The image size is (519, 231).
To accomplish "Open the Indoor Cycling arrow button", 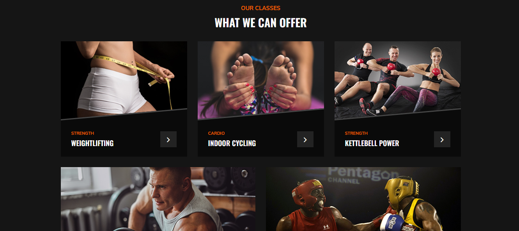I will (x=305, y=139).
